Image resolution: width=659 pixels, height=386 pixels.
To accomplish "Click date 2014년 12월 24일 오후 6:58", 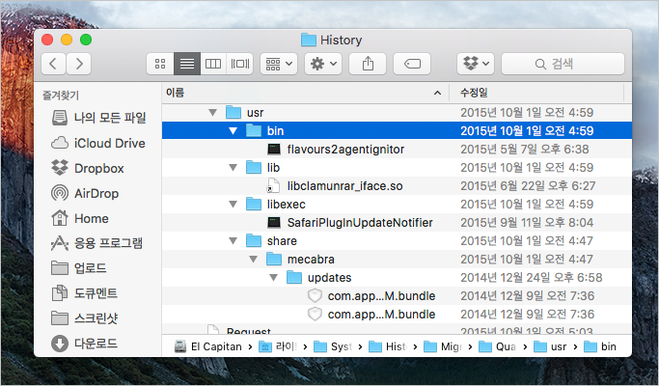I will [x=532, y=278].
